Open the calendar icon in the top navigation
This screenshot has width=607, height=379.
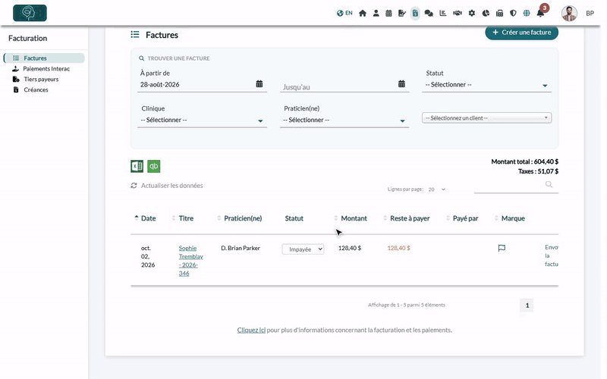tap(388, 13)
